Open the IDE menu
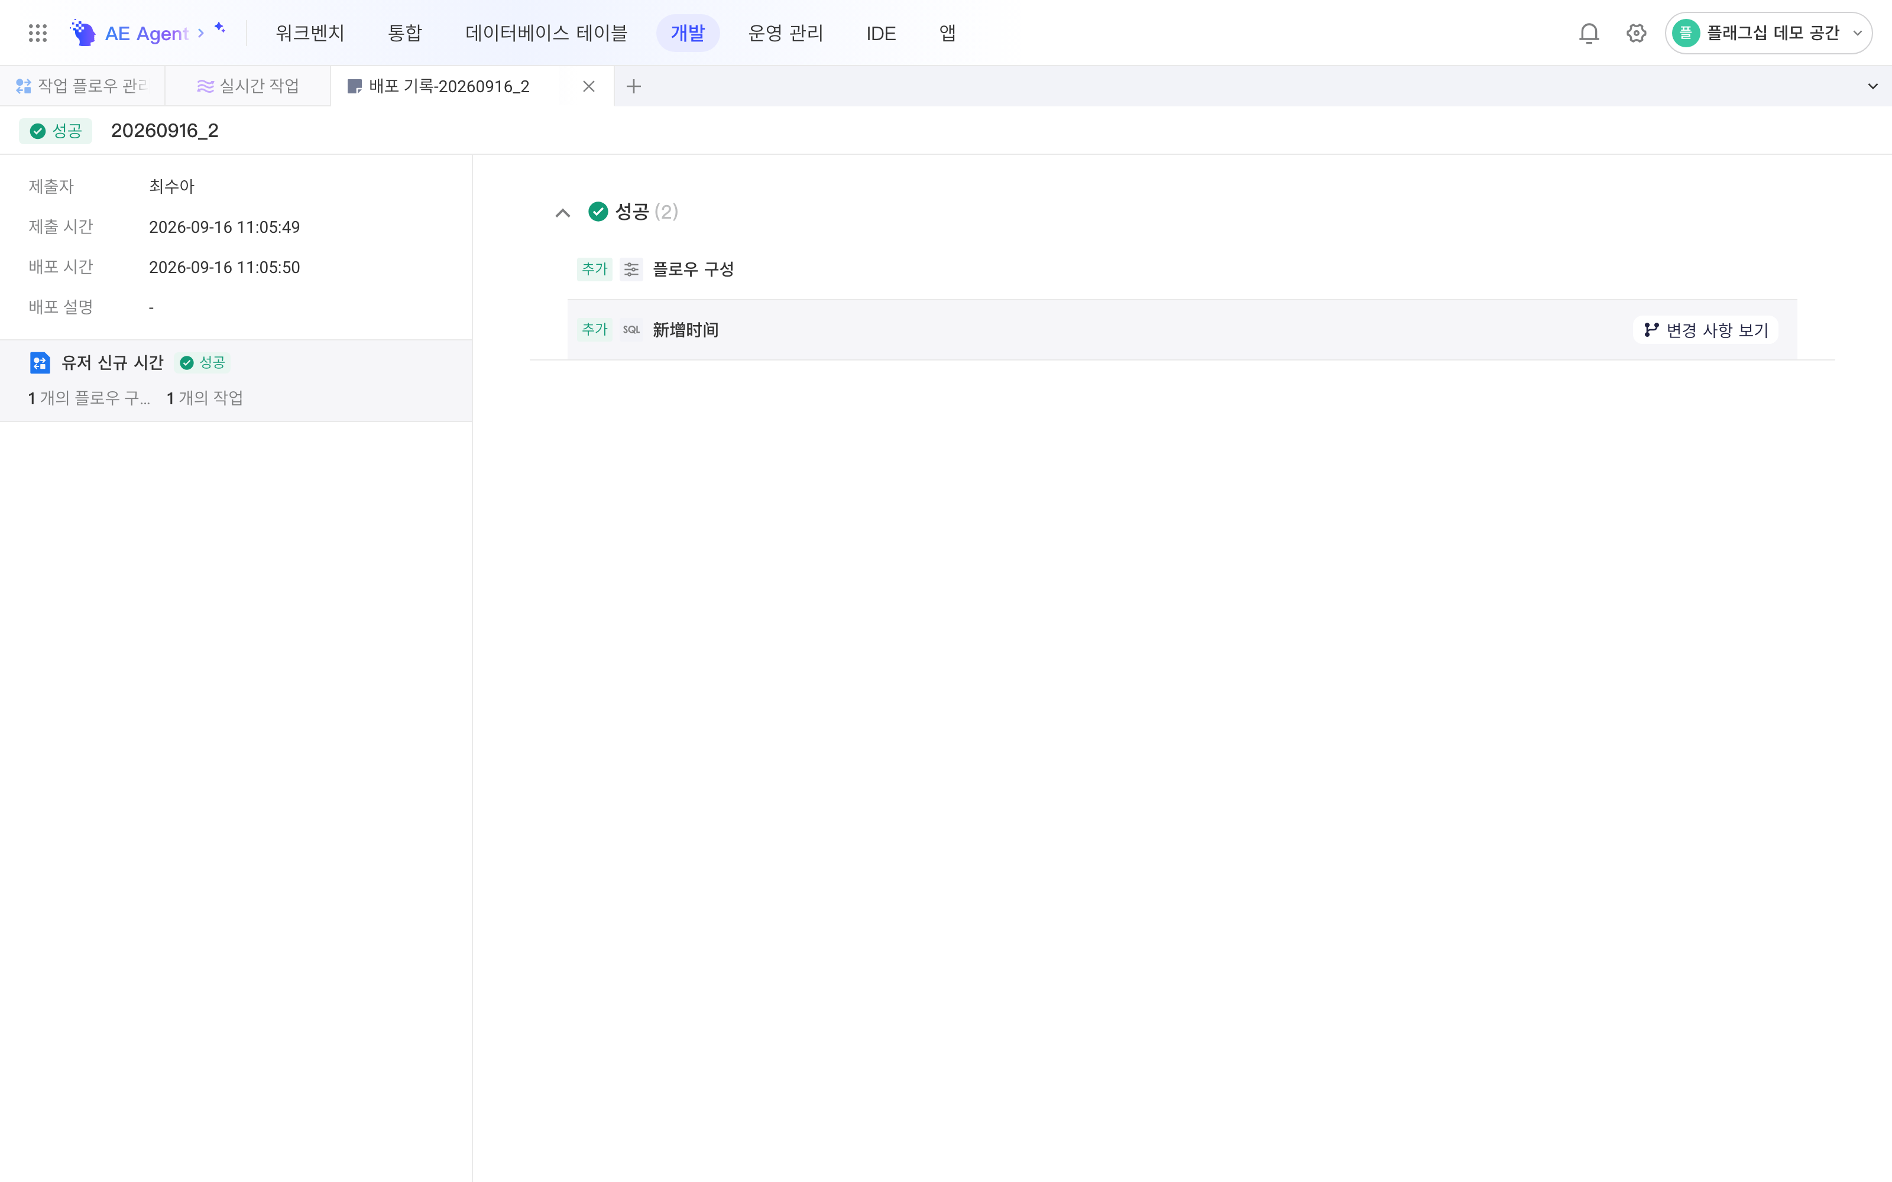Image resolution: width=1892 pixels, height=1182 pixels. tap(880, 33)
